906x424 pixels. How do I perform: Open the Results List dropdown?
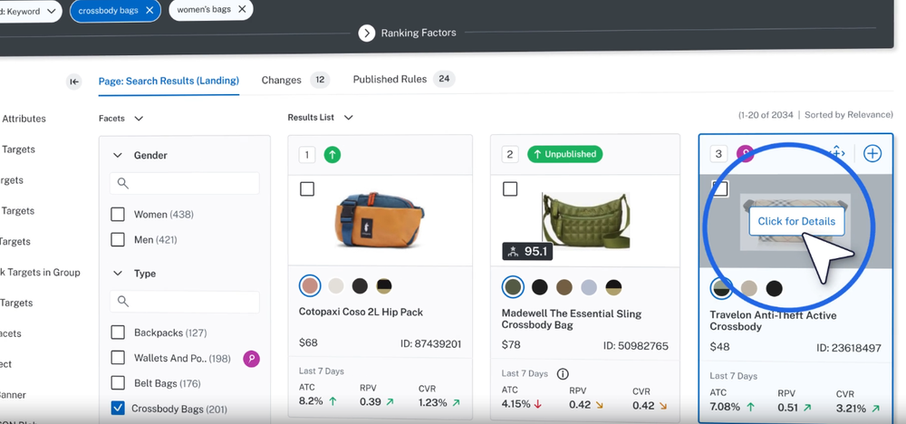pos(320,117)
